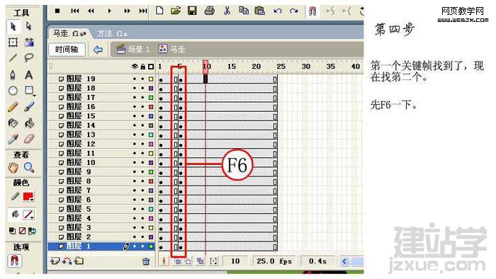Screen dimensions: 496x279
Task: Toggle visibility dot of layer 19
Action: [x=135, y=79]
